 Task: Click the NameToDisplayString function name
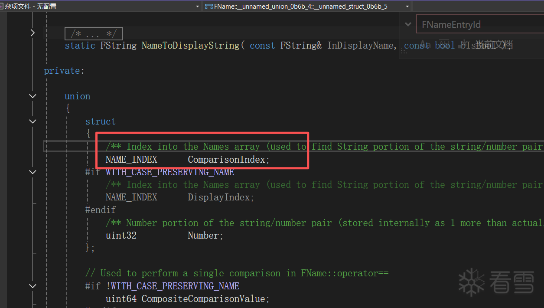pyautogui.click(x=190, y=46)
